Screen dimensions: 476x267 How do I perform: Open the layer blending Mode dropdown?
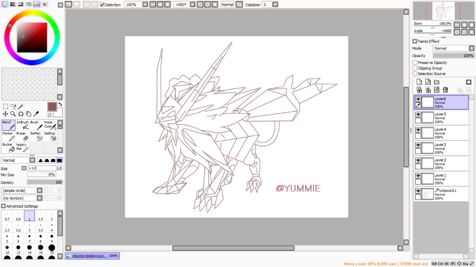click(x=471, y=48)
